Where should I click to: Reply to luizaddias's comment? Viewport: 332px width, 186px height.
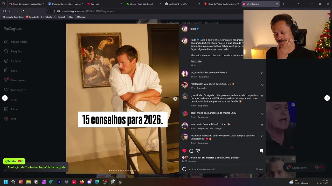pos(203,143)
